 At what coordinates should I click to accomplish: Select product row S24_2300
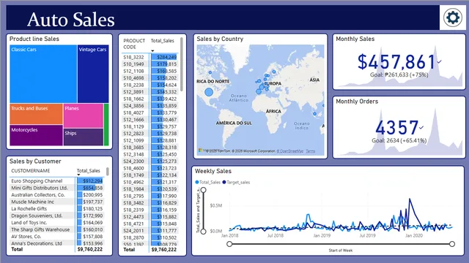[x=149, y=161]
